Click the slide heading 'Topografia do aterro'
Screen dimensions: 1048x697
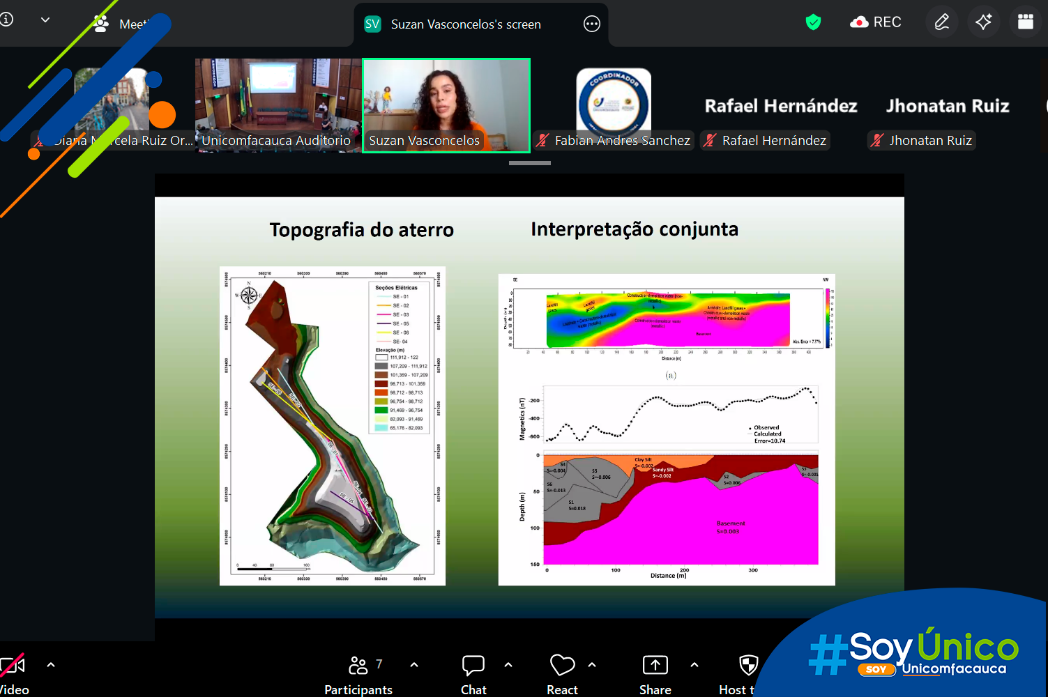coord(362,230)
